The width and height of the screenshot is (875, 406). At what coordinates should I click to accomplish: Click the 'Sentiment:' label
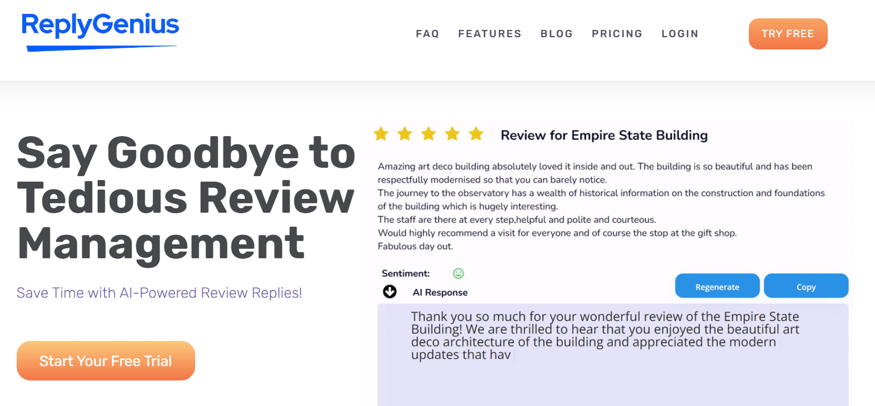406,273
